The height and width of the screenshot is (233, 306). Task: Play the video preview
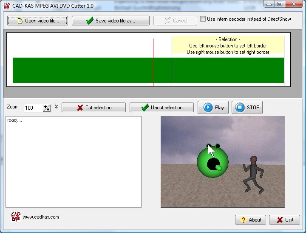tap(213, 108)
